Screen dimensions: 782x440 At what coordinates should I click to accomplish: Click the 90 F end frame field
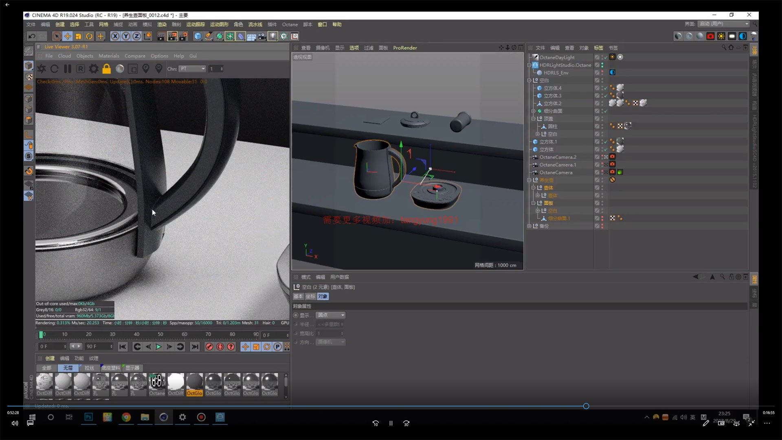point(99,347)
